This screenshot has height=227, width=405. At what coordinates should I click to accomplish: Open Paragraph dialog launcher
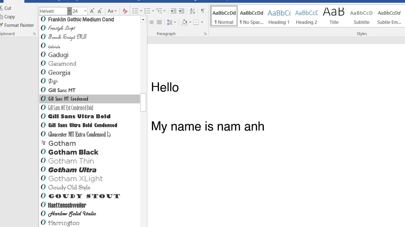tap(205, 34)
